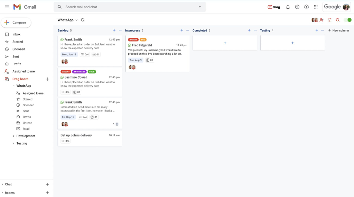Viewport: 354px width, 197px height.
Task: Click the New column button
Action: (338, 30)
